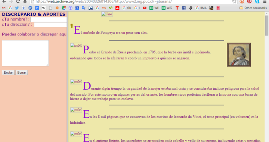
Task: Click the Pedro el Grande portrait thumbnail
Action: [239, 55]
